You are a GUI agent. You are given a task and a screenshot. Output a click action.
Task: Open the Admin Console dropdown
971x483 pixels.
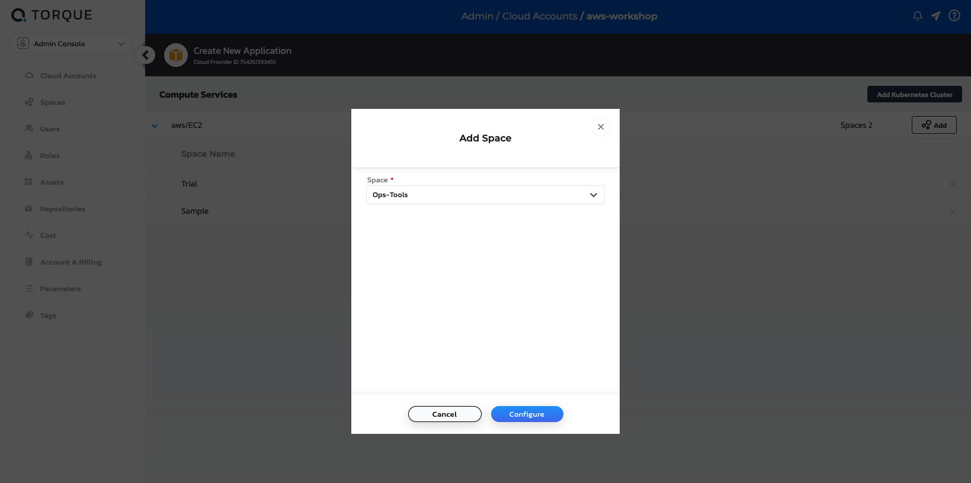click(x=71, y=44)
